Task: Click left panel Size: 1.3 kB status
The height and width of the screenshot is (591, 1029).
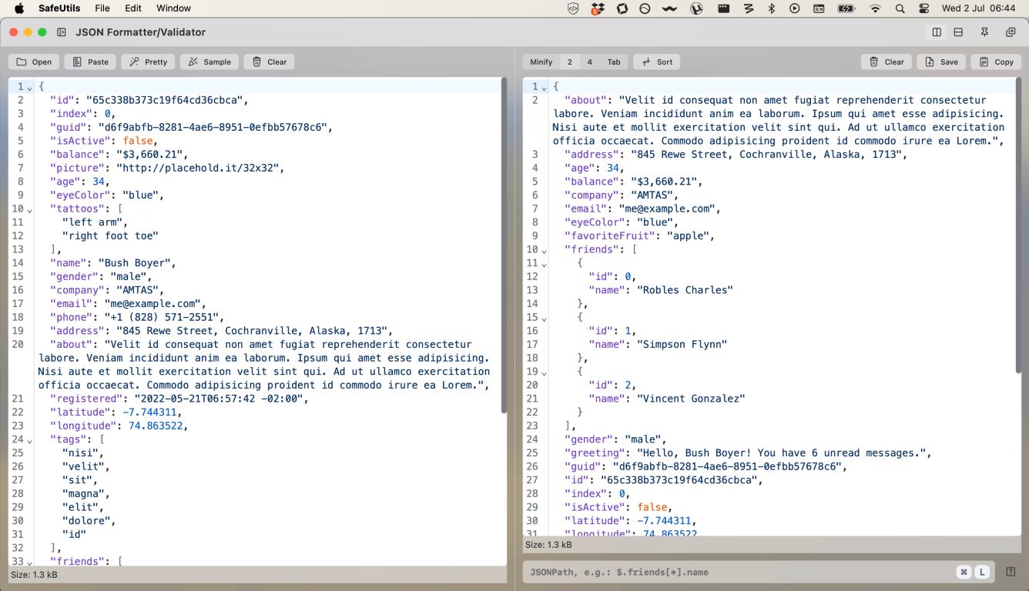Action: click(34, 575)
